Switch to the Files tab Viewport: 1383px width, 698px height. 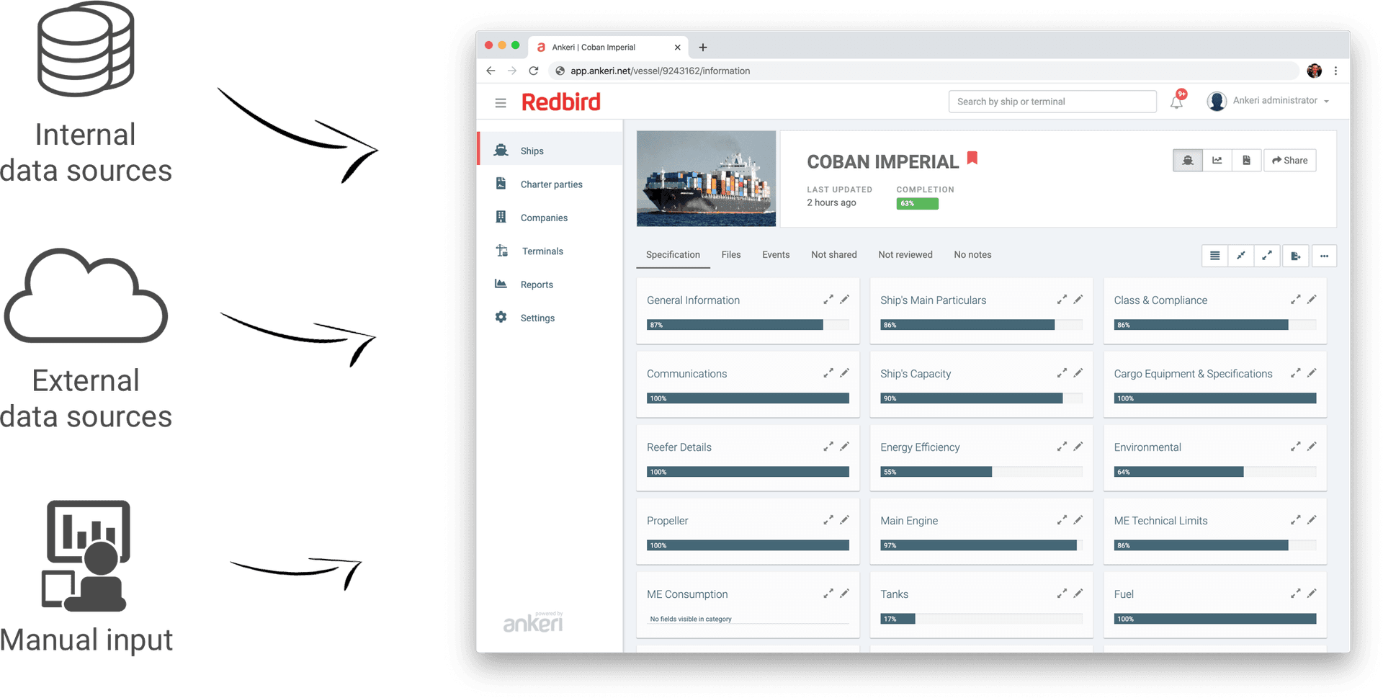(x=731, y=255)
